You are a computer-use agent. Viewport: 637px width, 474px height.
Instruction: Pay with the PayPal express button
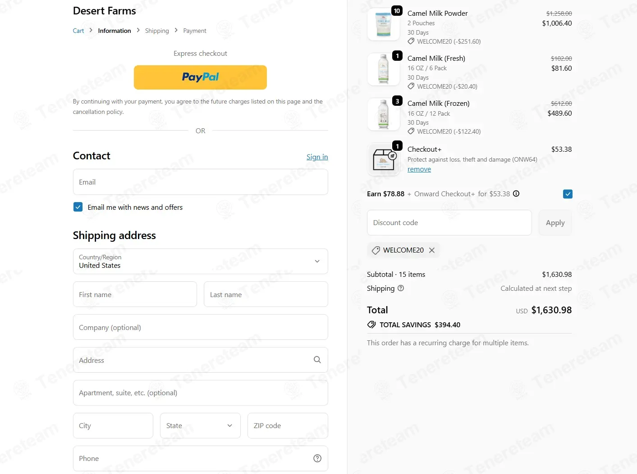coord(200,77)
